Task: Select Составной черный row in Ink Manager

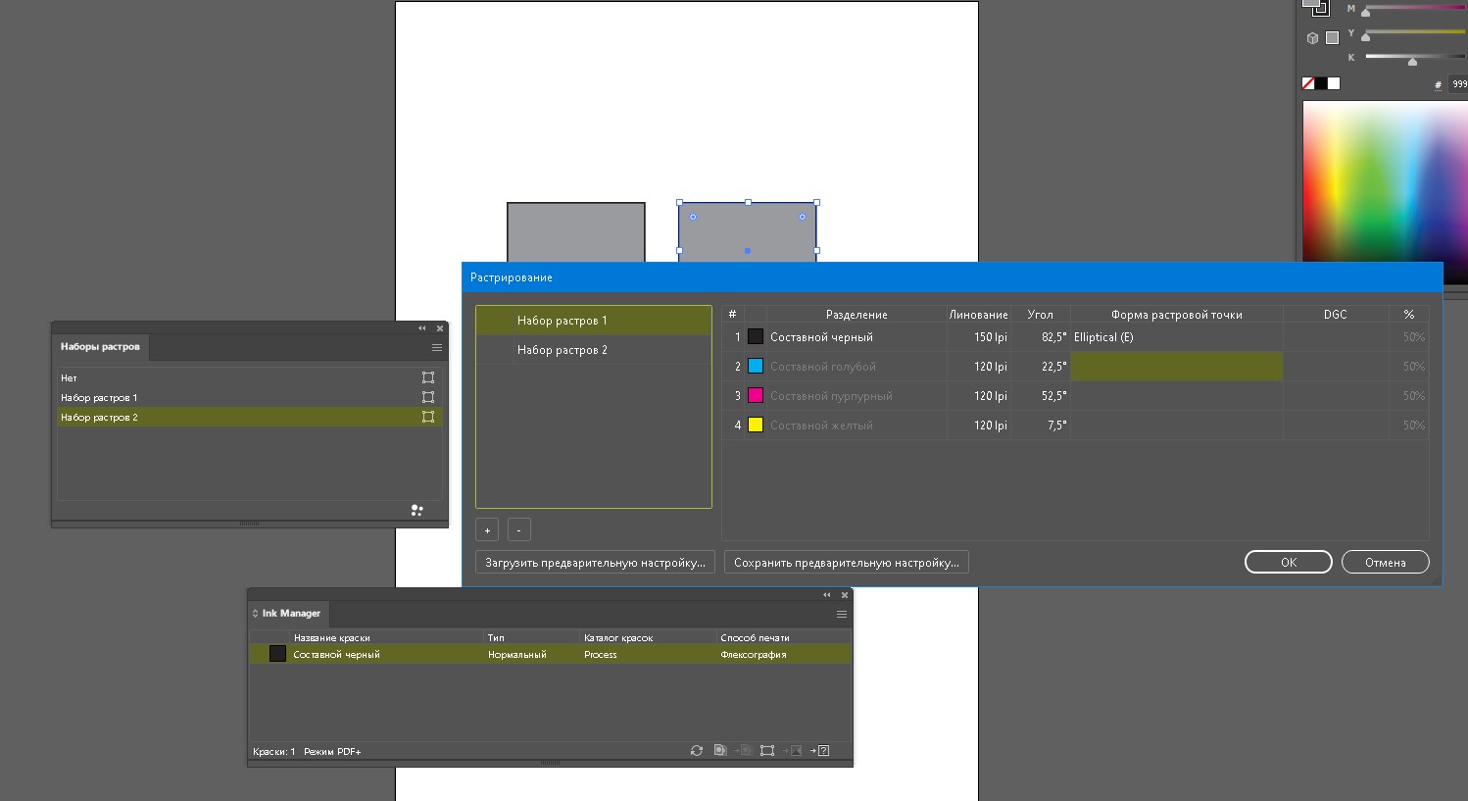Action: (550, 654)
